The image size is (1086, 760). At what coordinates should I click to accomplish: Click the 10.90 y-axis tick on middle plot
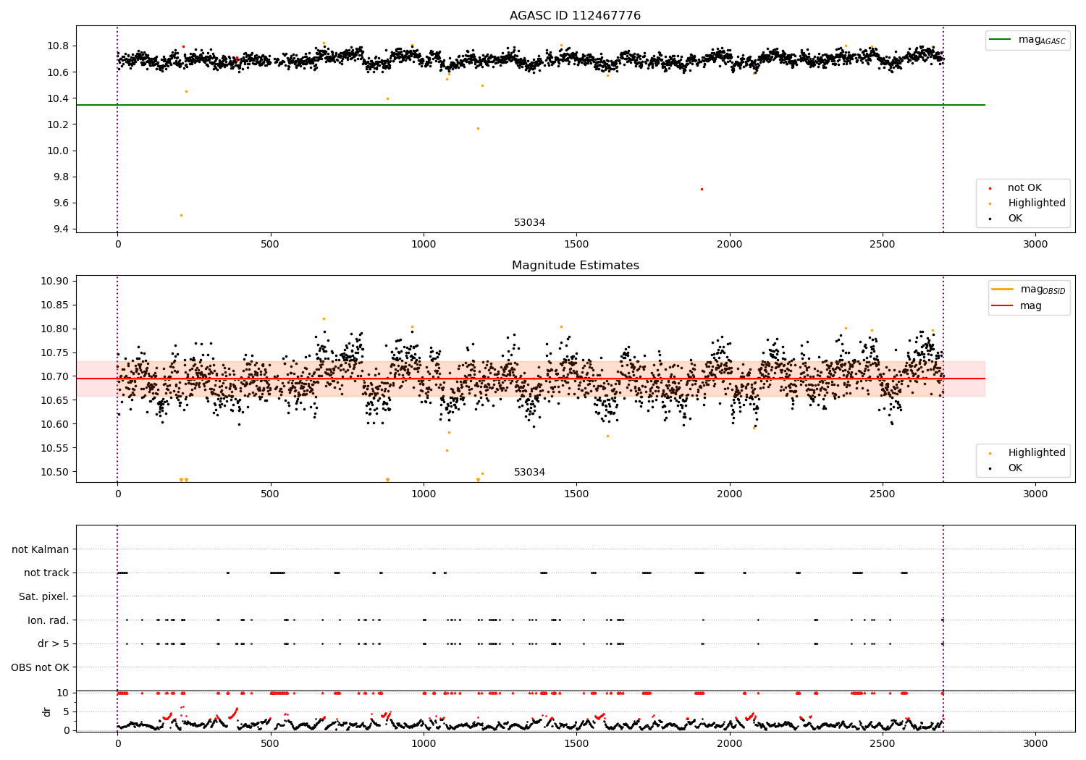55,282
